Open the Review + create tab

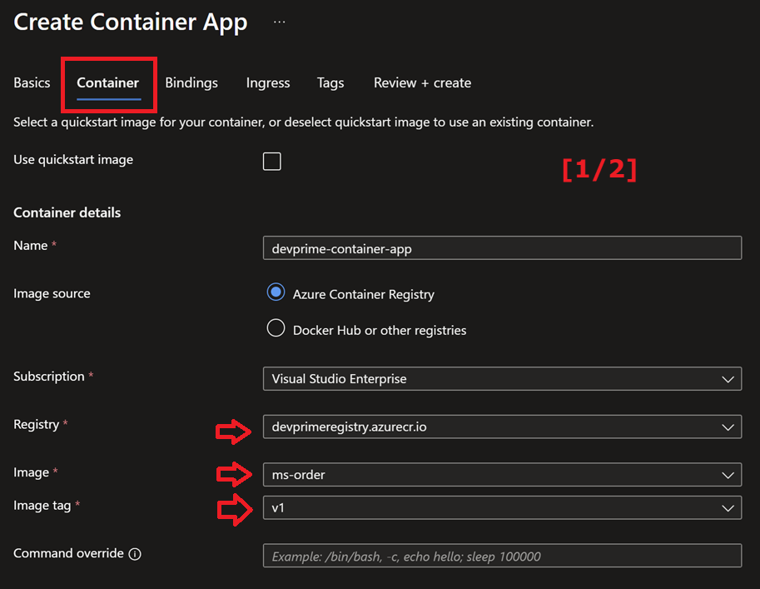[421, 82]
